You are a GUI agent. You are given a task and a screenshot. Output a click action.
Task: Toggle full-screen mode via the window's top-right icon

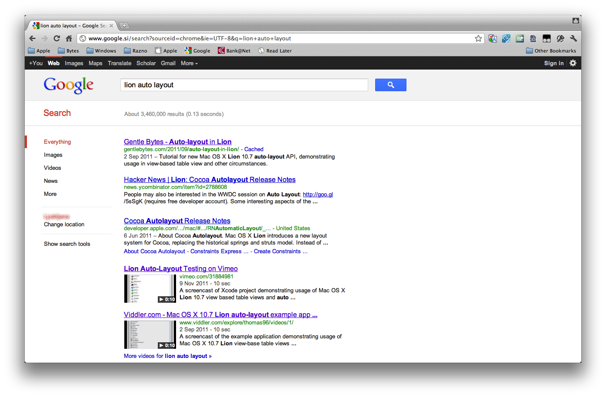click(x=576, y=20)
